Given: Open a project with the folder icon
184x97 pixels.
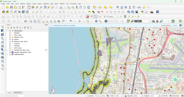Looking at the screenshot, I should [x=7, y=7].
